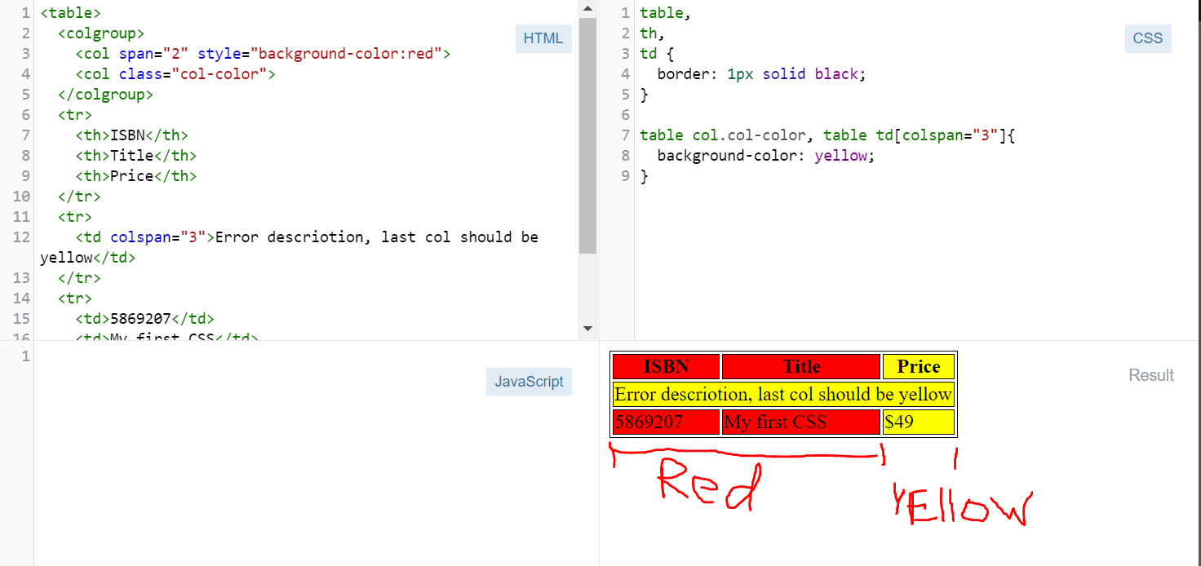Click the yellow value in CSS line 8
Viewport: 1201px width, 566px height.
[x=841, y=155]
